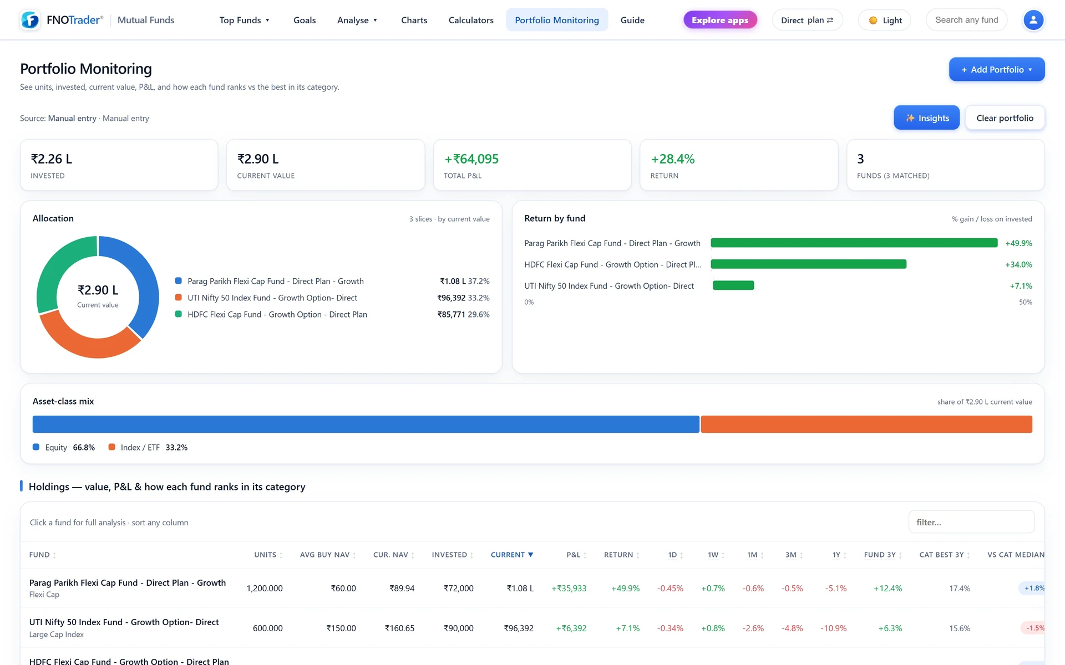Click the +1.8% vs category median badge
The image size is (1065, 665).
[1032, 588]
